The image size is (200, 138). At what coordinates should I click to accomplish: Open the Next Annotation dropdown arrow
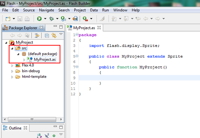tap(120, 19)
